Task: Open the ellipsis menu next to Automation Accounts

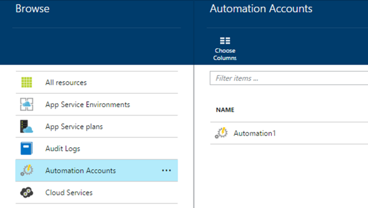Action: coord(166,170)
